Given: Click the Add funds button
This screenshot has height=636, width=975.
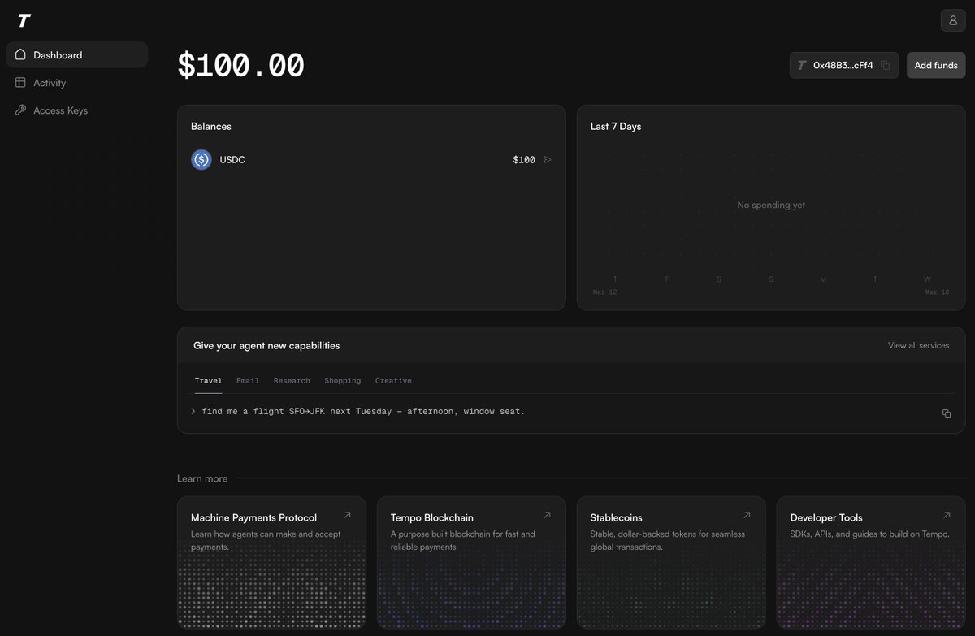Looking at the screenshot, I should point(936,65).
